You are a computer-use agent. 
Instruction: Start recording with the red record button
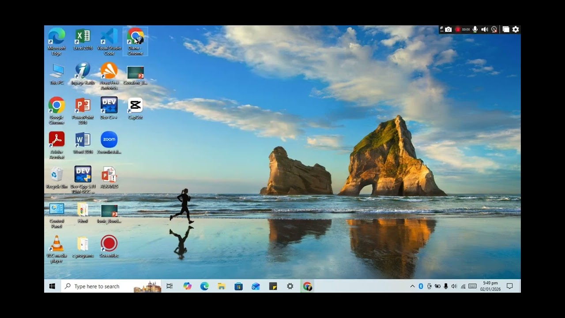click(458, 30)
